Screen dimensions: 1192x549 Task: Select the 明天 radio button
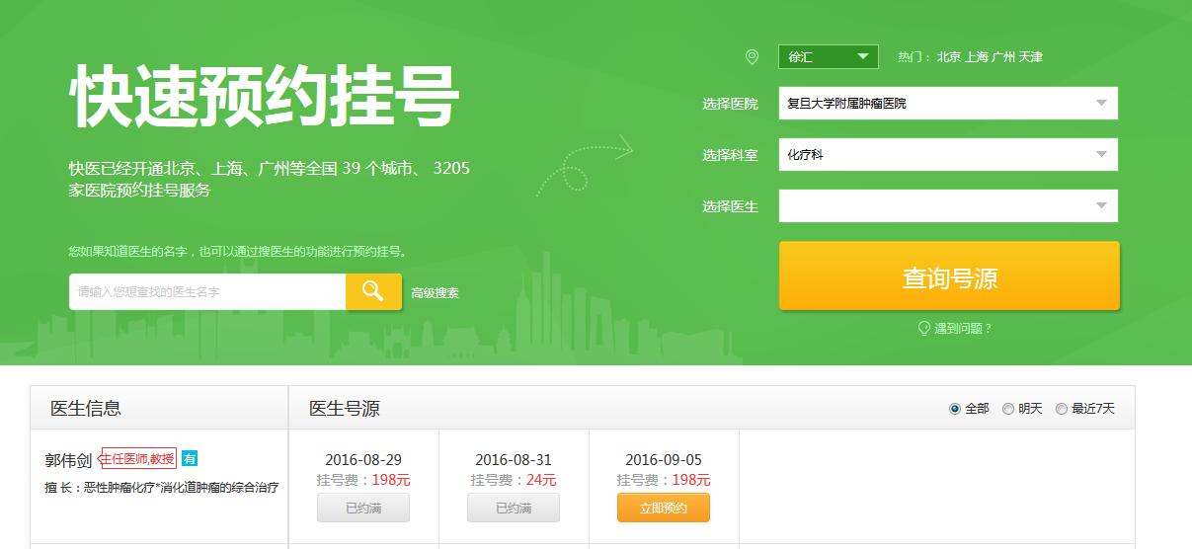pos(1008,409)
